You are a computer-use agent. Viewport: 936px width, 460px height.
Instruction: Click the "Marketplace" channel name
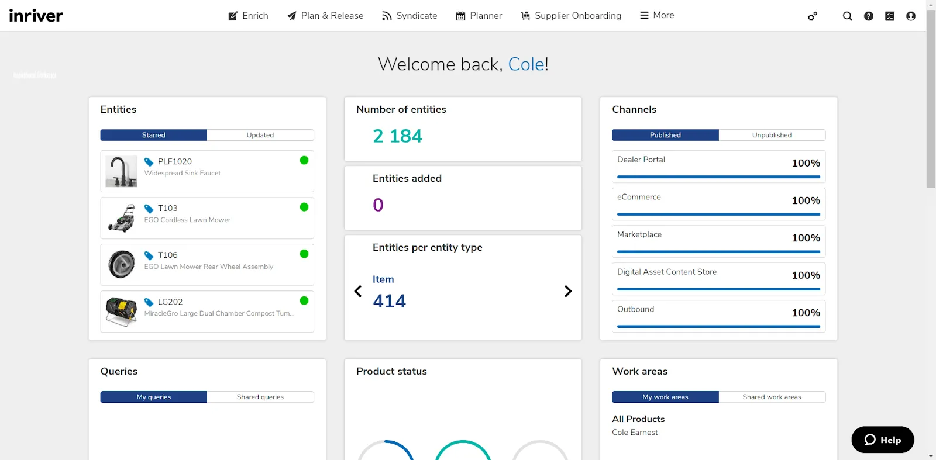point(639,234)
